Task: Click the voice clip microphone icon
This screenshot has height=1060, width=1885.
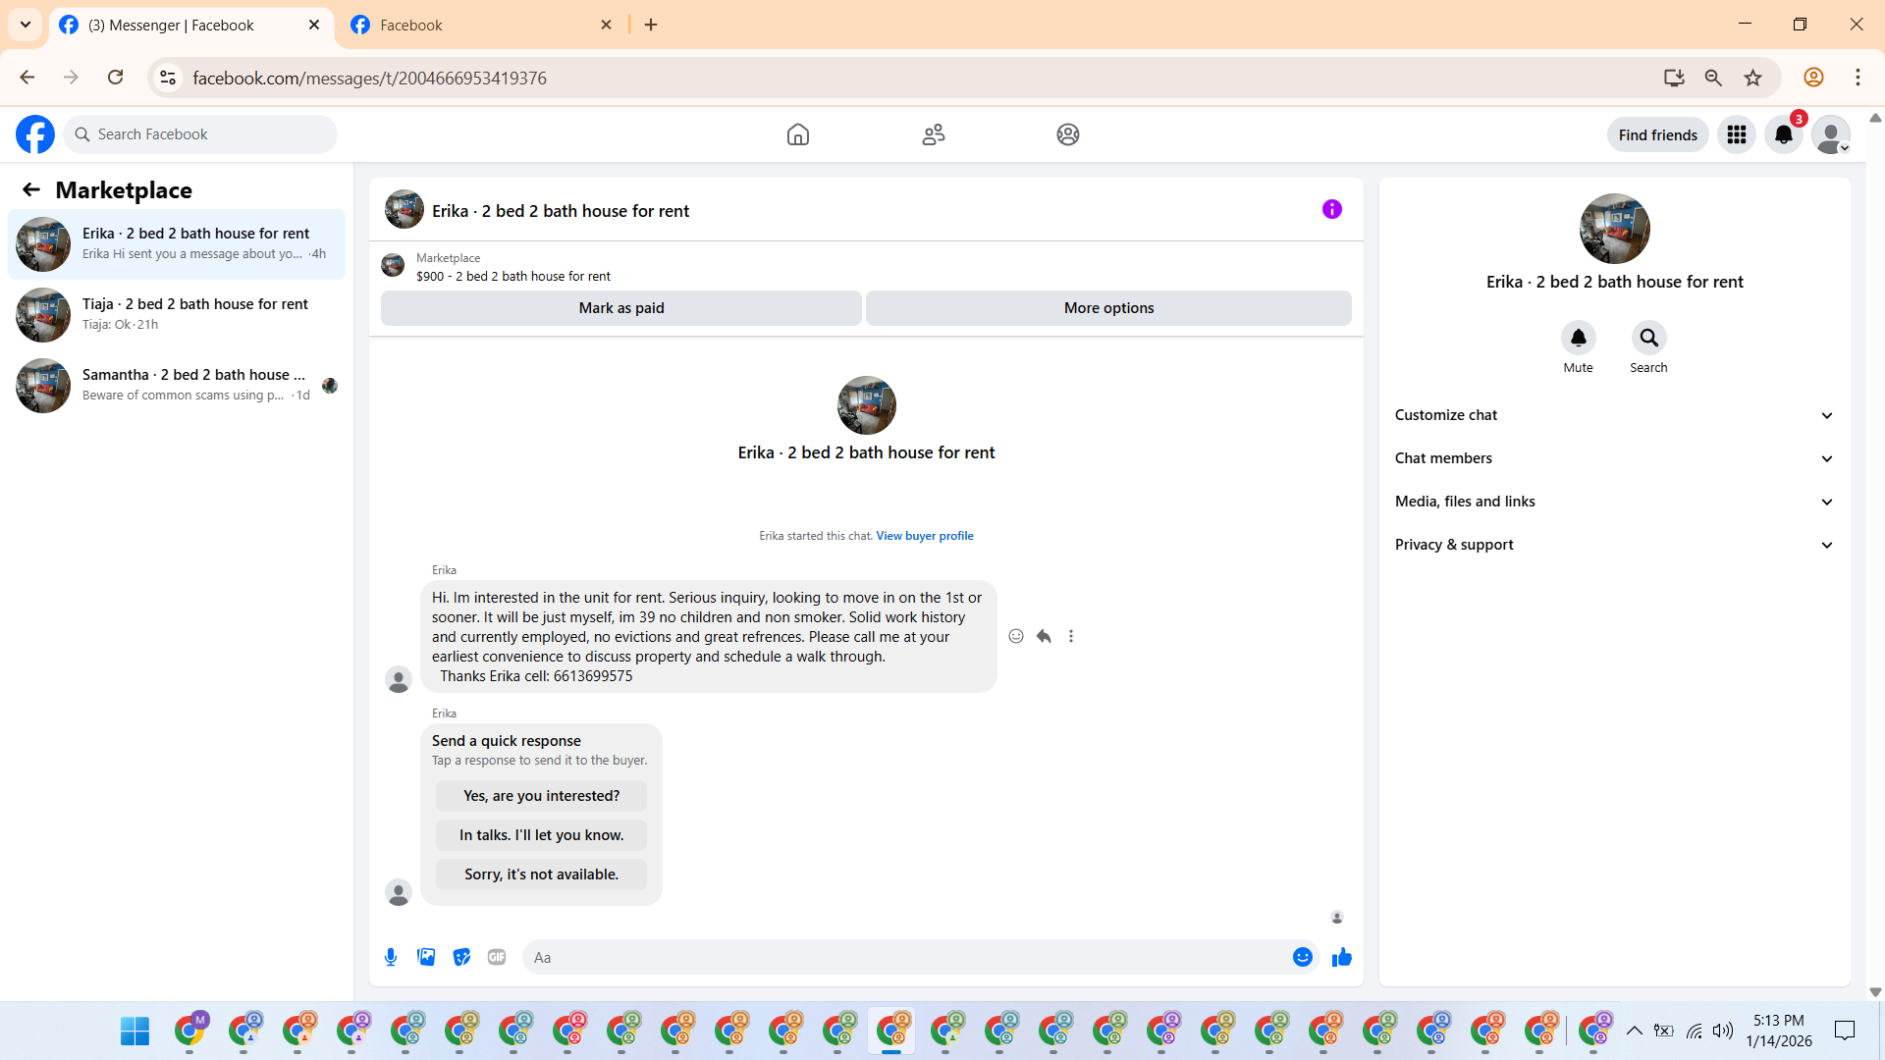Action: pyautogui.click(x=391, y=957)
